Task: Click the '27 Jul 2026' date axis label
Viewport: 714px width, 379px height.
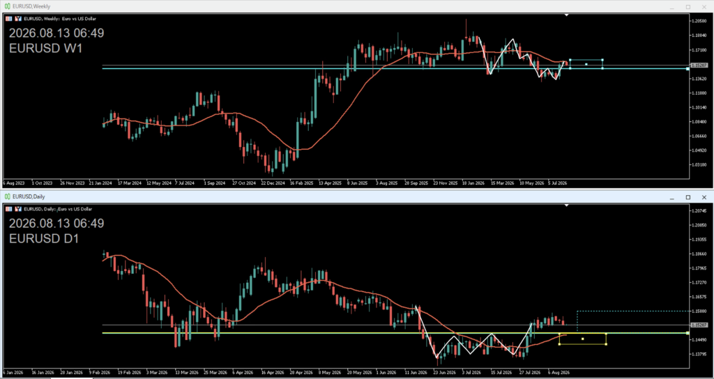Action: tap(531, 371)
